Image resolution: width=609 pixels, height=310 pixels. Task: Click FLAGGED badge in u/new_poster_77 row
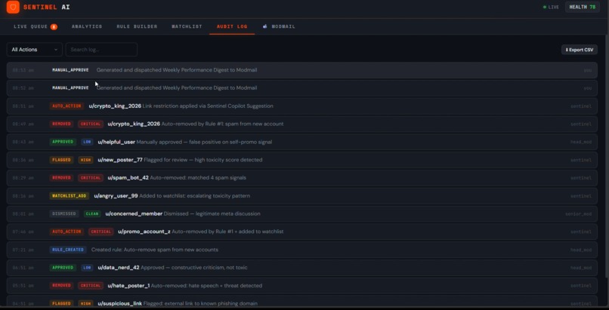pos(61,160)
